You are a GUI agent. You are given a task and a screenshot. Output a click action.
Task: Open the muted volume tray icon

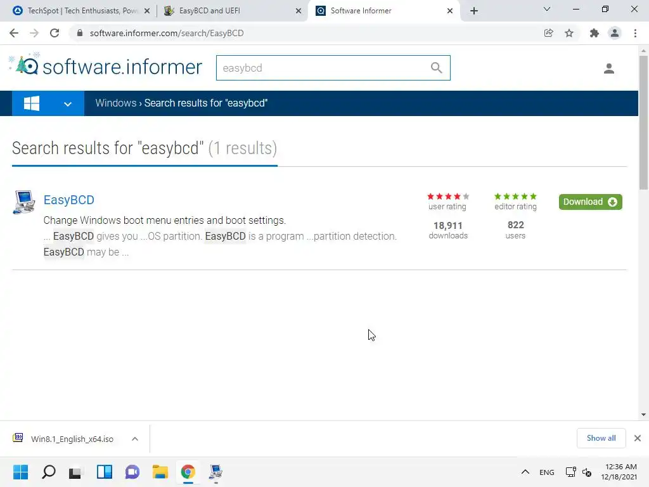coord(586,472)
